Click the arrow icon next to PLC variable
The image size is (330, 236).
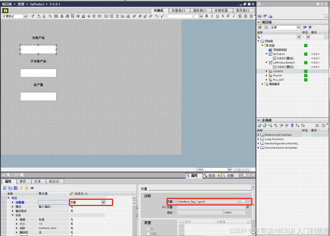click(247, 207)
